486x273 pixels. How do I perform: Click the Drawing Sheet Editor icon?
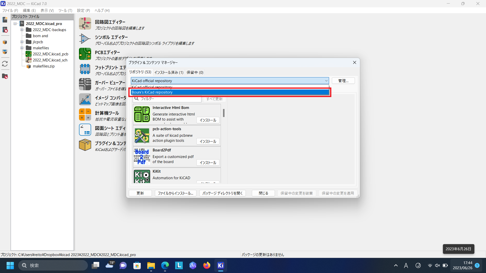point(85,130)
